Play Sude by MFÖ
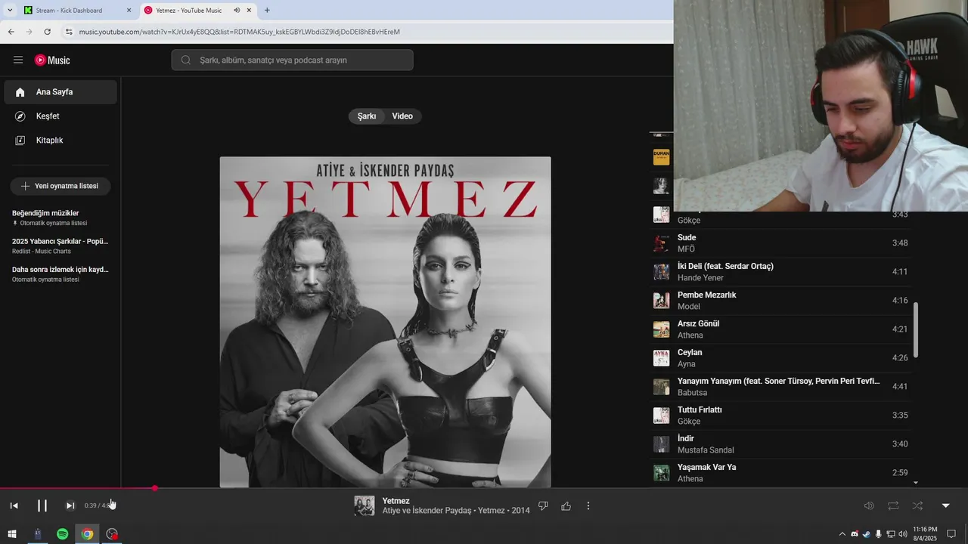The height and width of the screenshot is (544, 968). (x=780, y=243)
